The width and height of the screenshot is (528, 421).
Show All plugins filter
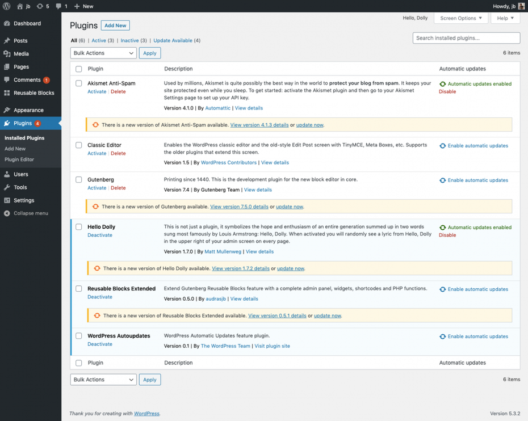74,40
